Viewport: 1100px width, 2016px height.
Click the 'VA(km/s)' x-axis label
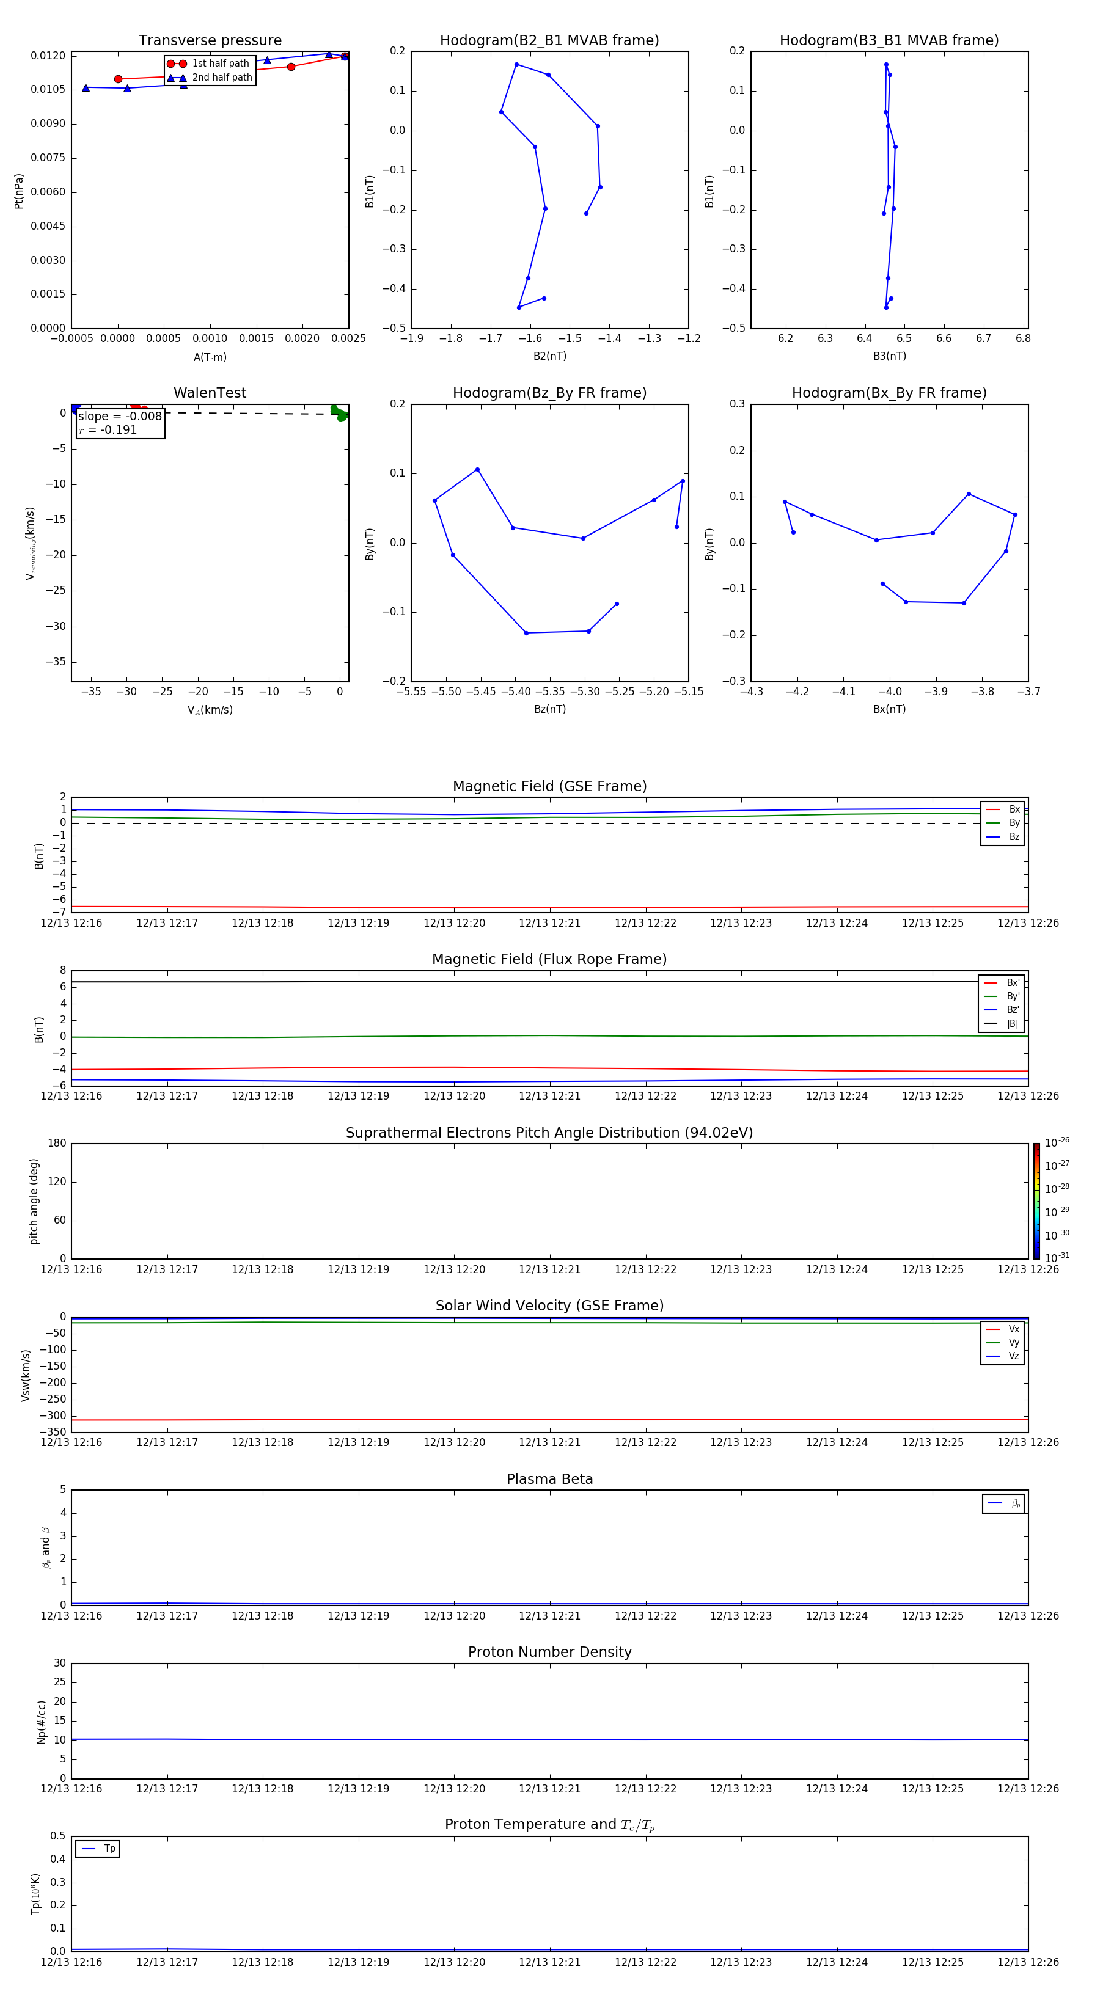[210, 710]
